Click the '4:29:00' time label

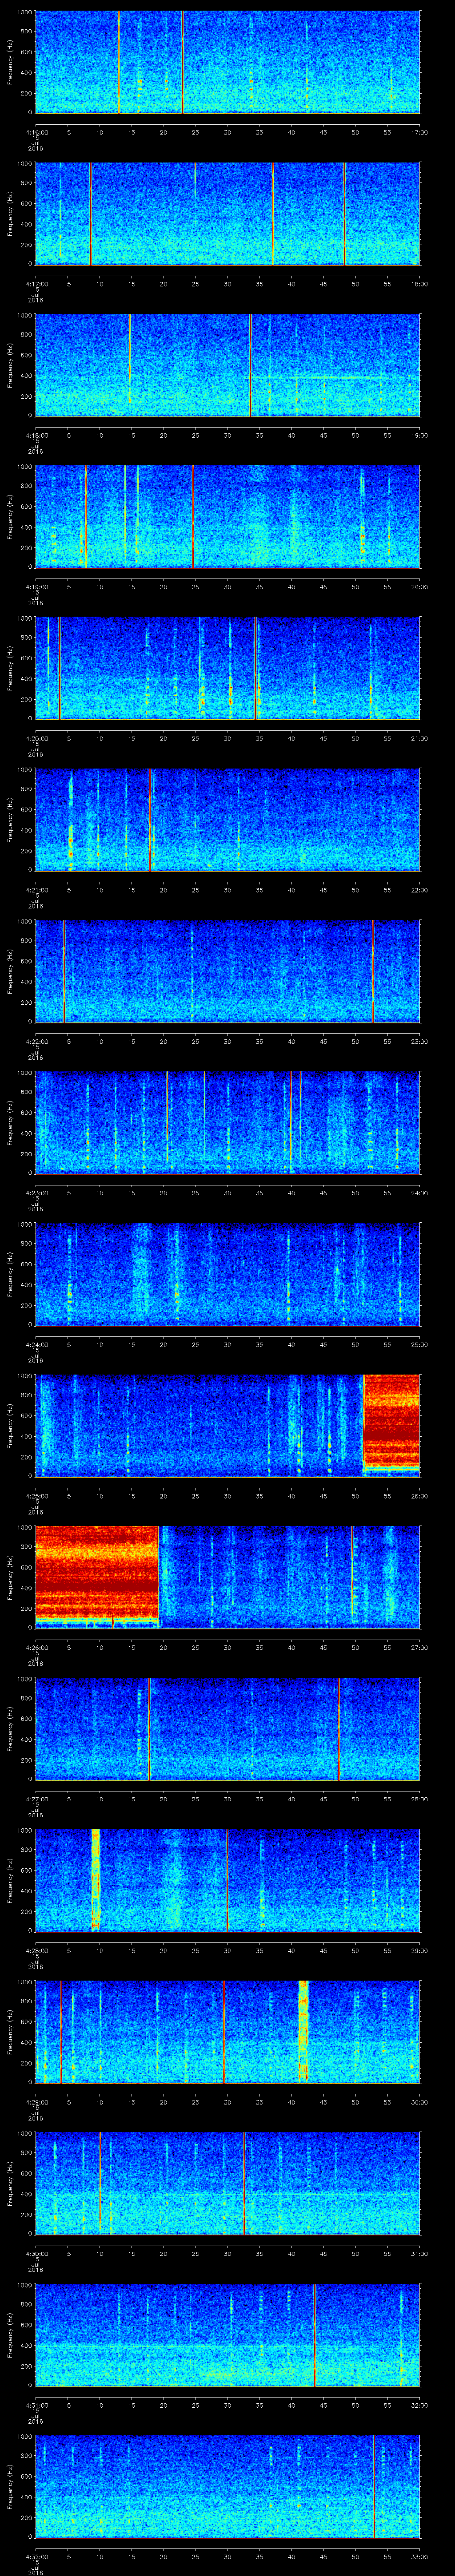[x=36, y=2102]
